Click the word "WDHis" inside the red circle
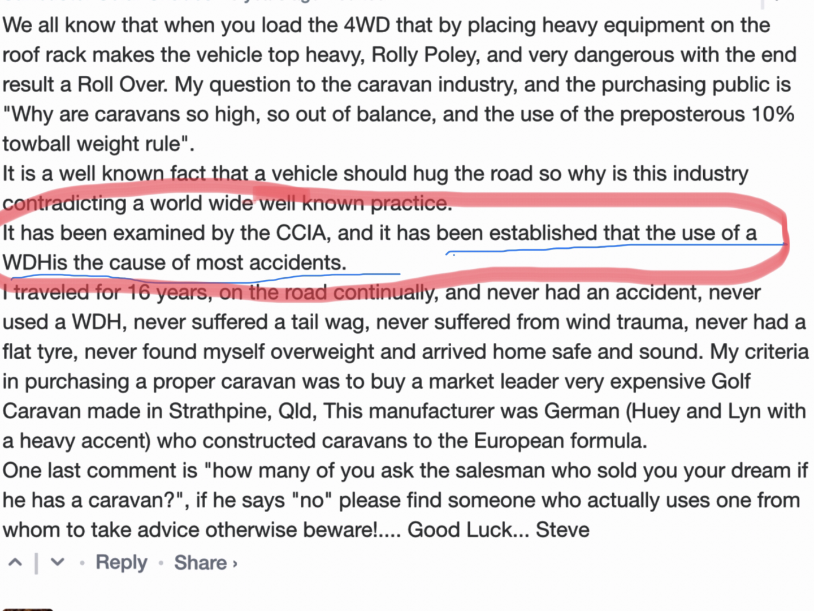This screenshot has height=611, width=814. tap(35, 263)
